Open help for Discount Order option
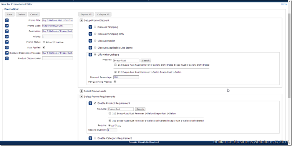The height and width of the screenshot is (146, 292). tap(90, 41)
